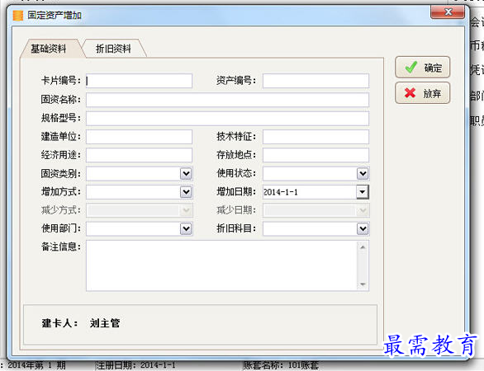Close the 固定资产增加 dialog window
This screenshot has height=371, width=484.
(x=448, y=12)
